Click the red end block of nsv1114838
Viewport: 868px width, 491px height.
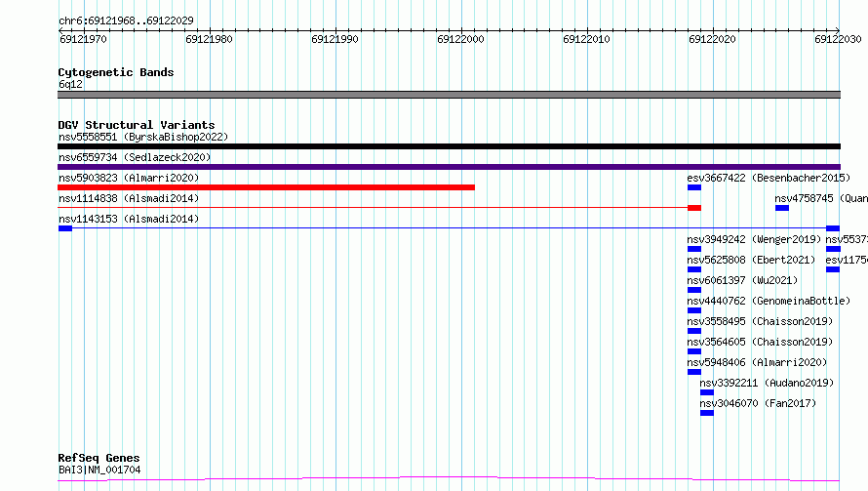(x=694, y=208)
